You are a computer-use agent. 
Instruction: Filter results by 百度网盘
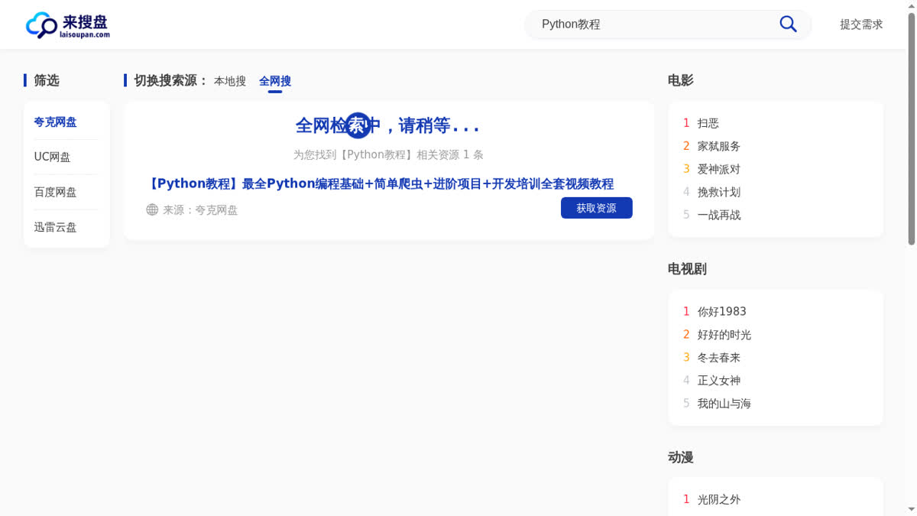[55, 193]
